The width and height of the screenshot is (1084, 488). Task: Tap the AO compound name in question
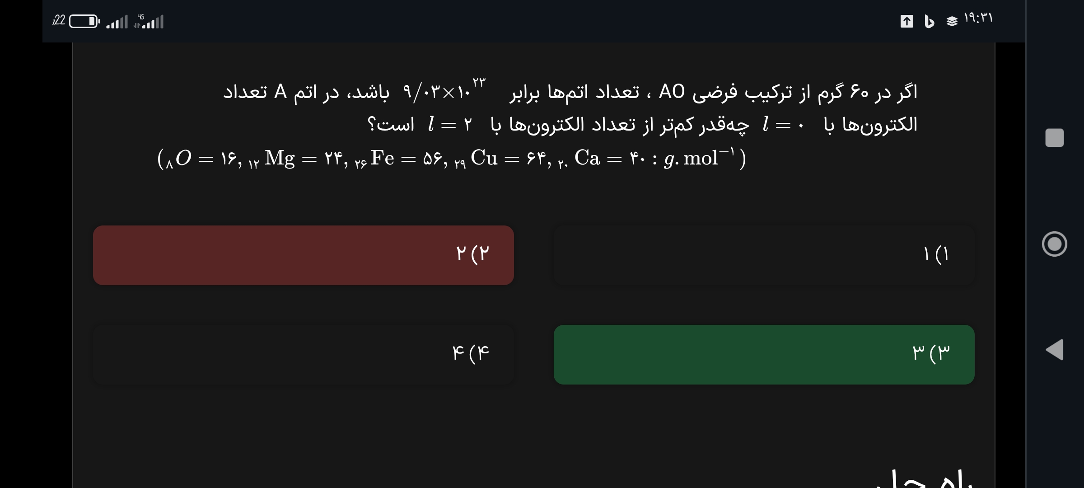point(672,92)
